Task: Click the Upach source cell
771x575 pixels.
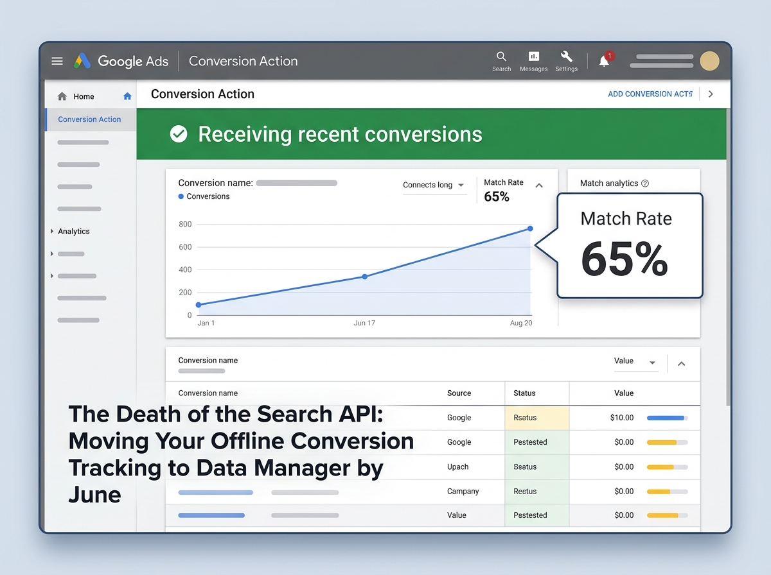Action: [458, 467]
